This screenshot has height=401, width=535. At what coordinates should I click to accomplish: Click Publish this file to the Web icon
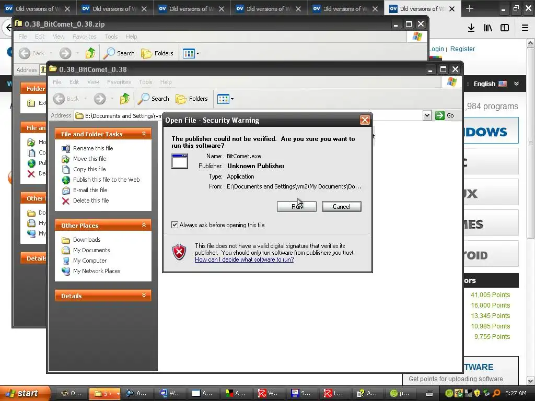pos(65,180)
